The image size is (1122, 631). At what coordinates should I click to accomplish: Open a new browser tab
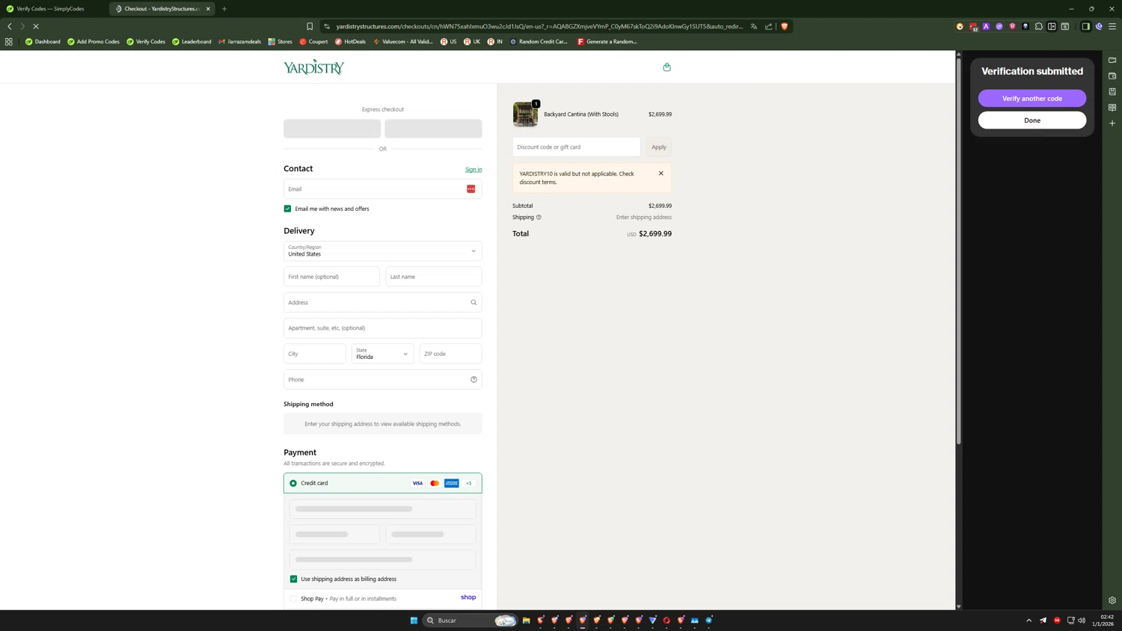224,9
